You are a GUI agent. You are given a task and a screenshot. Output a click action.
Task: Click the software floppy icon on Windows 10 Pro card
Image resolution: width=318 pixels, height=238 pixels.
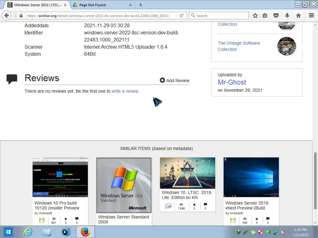[x=42, y=220]
